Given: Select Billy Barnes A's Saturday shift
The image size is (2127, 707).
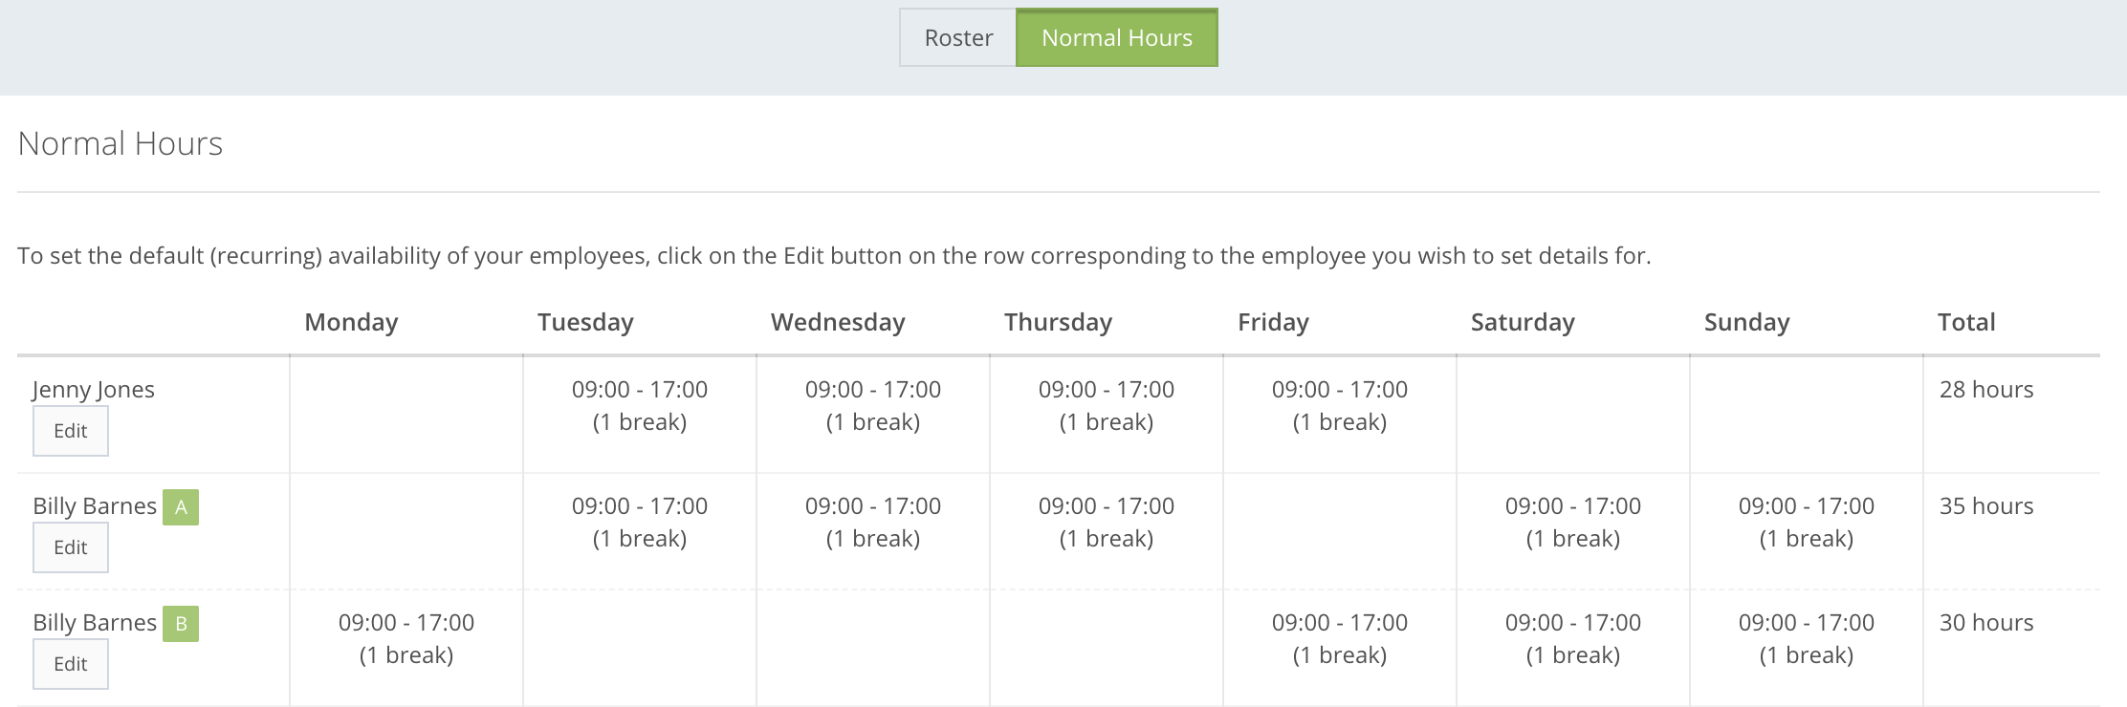Looking at the screenshot, I should (x=1572, y=522).
